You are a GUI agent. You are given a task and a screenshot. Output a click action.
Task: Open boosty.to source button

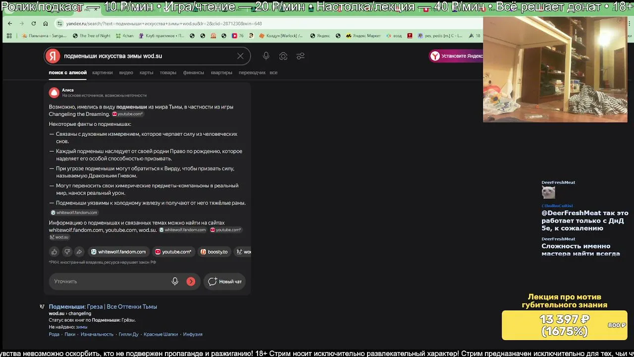214,252
